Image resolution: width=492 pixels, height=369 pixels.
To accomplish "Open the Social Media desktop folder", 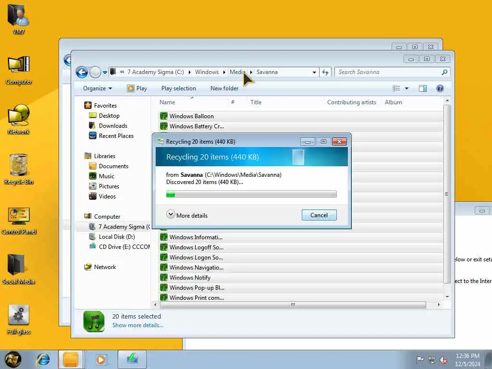I will (x=18, y=269).
